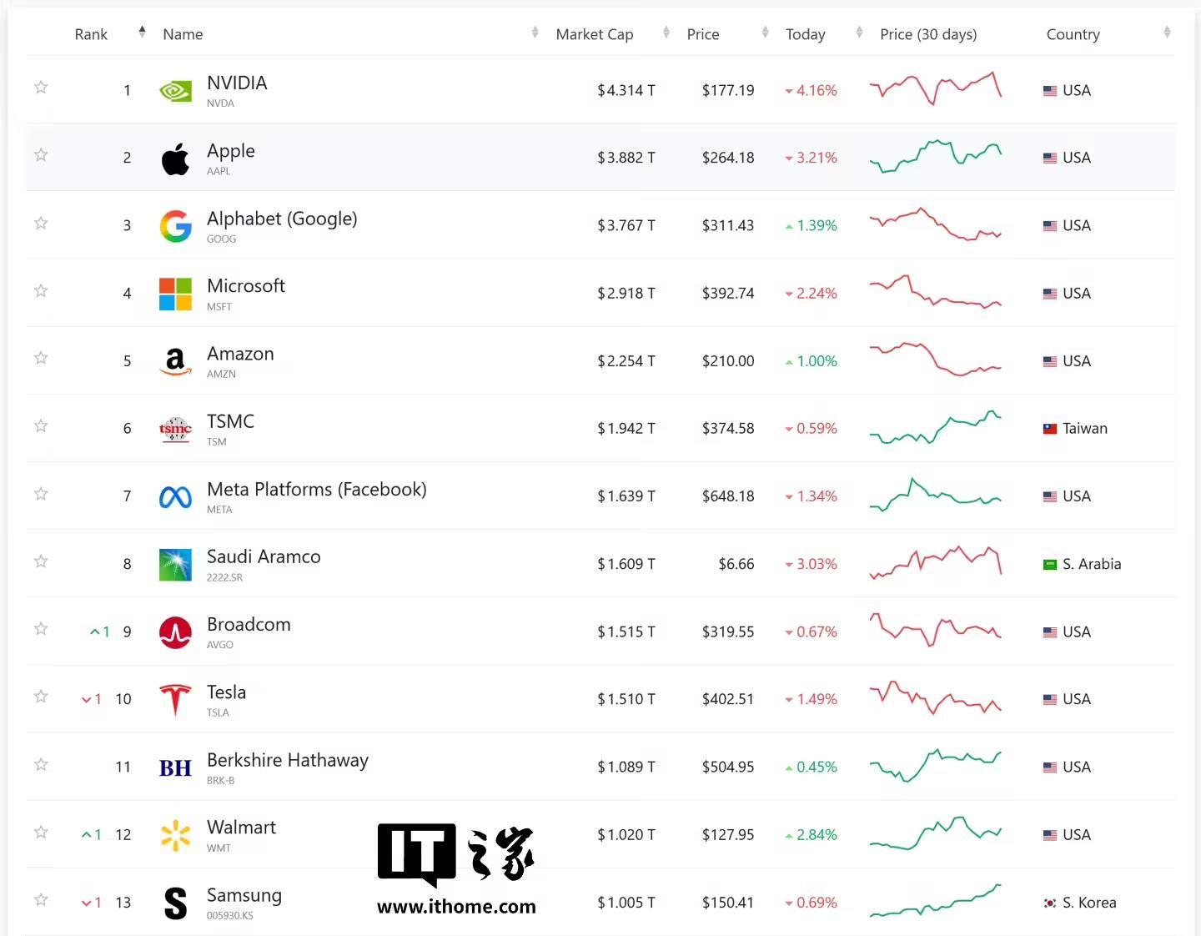Click NVIDIA's 30-day price chart
The height and width of the screenshot is (936, 1201).
coord(936,89)
